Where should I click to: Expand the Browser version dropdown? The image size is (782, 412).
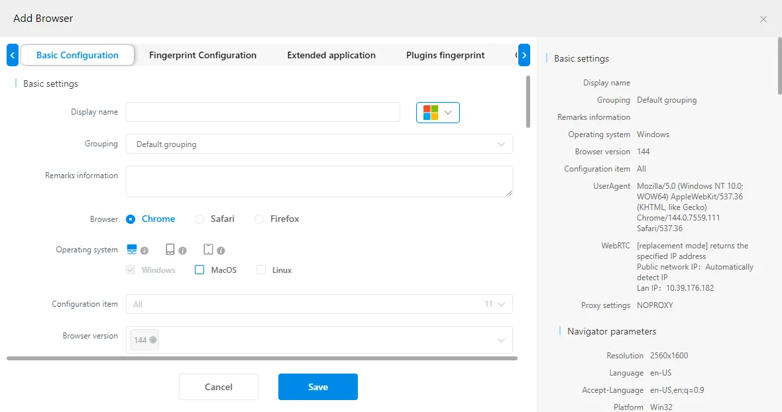(501, 340)
